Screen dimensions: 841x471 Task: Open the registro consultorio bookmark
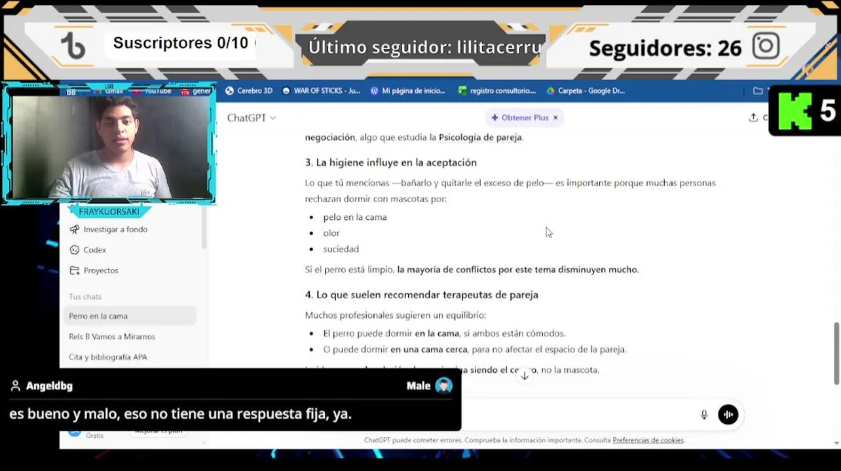click(x=496, y=91)
